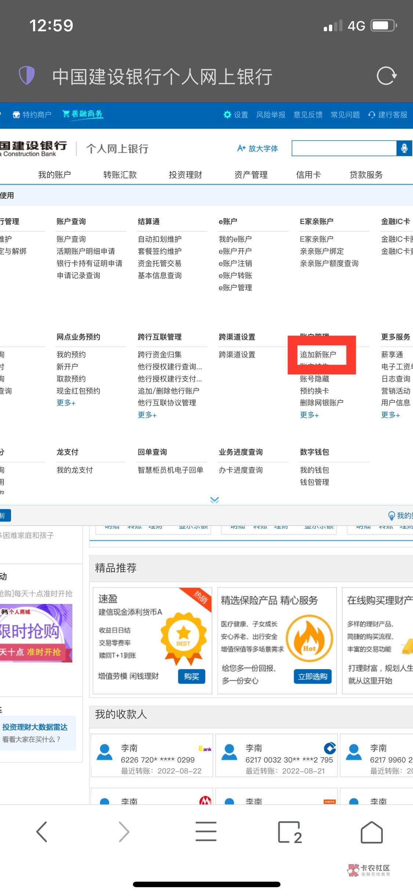Select 自动扣划维护
This screenshot has width=413, height=896.
click(160, 239)
